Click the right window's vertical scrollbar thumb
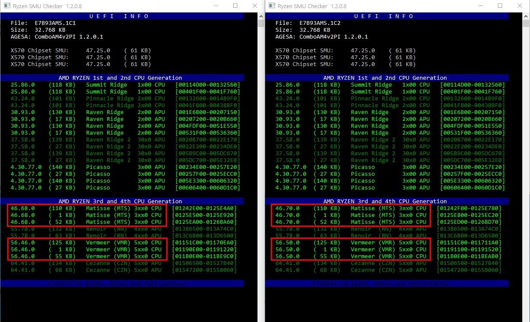This screenshot has width=530, height=322. click(526, 23)
